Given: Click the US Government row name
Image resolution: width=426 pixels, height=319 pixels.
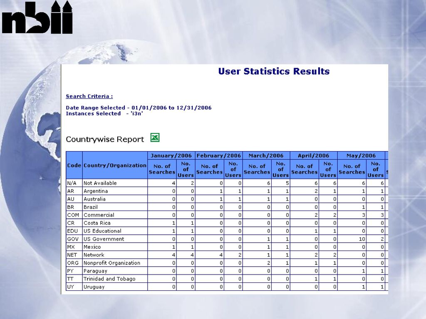Looking at the screenshot, I should point(104,239).
